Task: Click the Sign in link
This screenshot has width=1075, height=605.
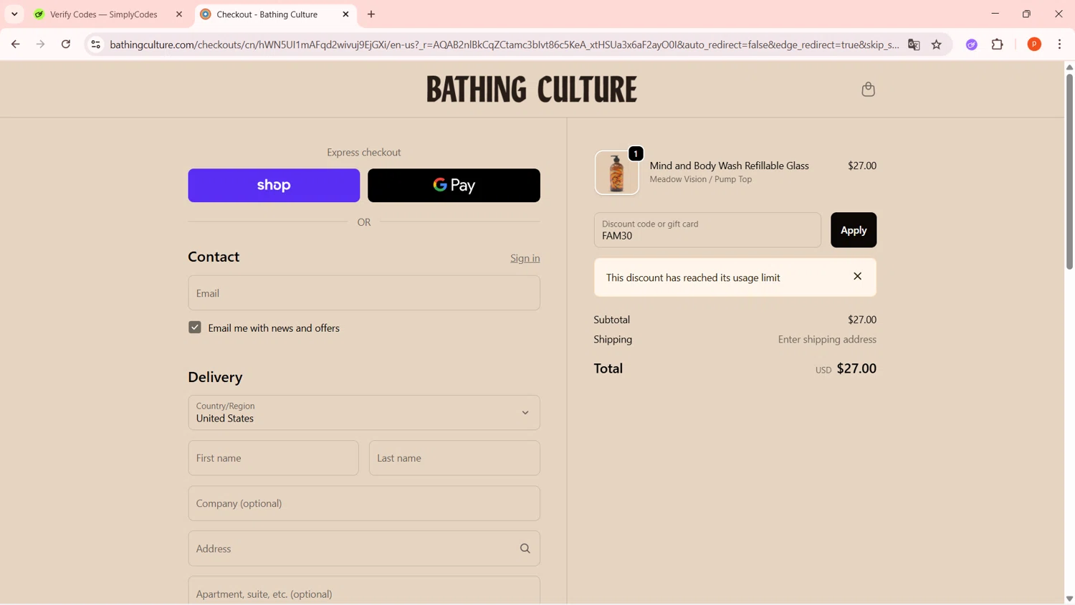Action: (525, 259)
